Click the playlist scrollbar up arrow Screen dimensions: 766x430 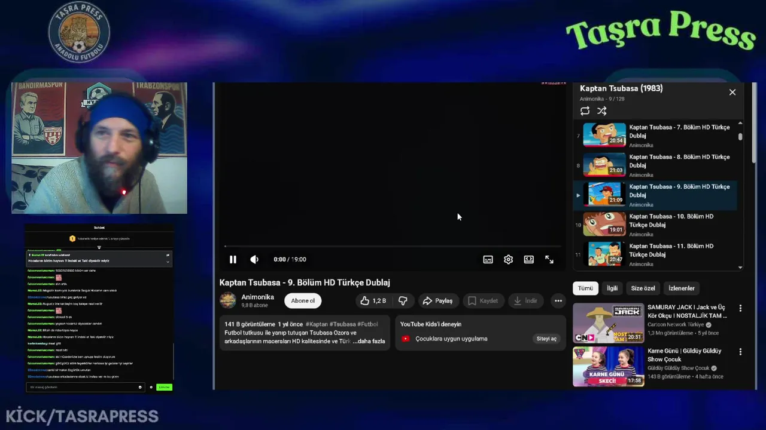click(740, 123)
